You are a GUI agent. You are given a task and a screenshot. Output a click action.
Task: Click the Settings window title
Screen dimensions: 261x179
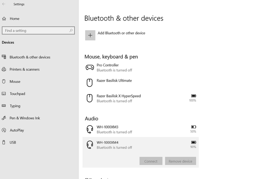19,4
